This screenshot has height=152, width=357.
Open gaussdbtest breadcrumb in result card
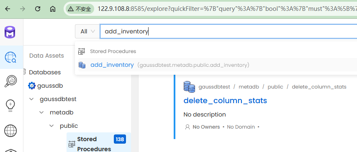click(214, 87)
